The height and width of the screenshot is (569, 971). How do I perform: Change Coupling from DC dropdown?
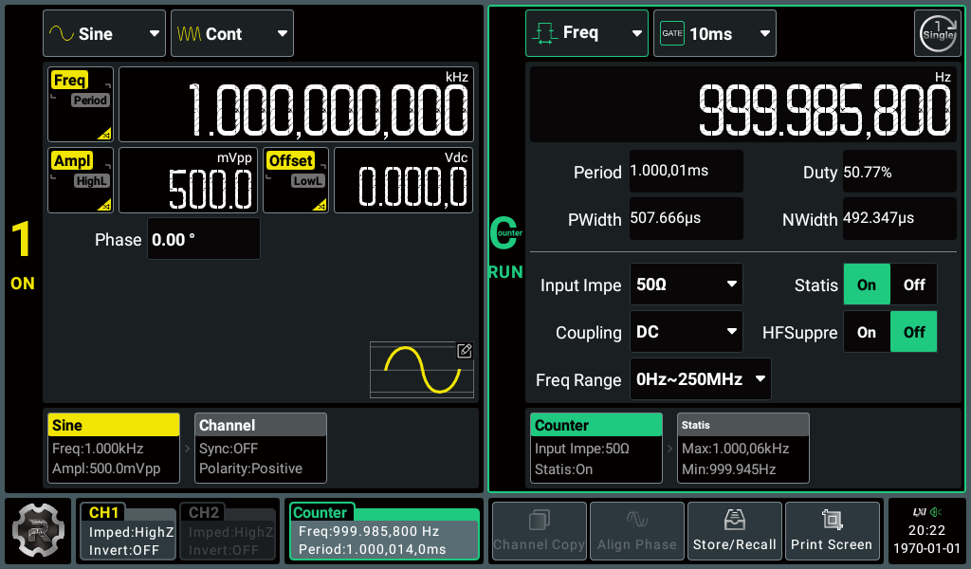tap(686, 331)
